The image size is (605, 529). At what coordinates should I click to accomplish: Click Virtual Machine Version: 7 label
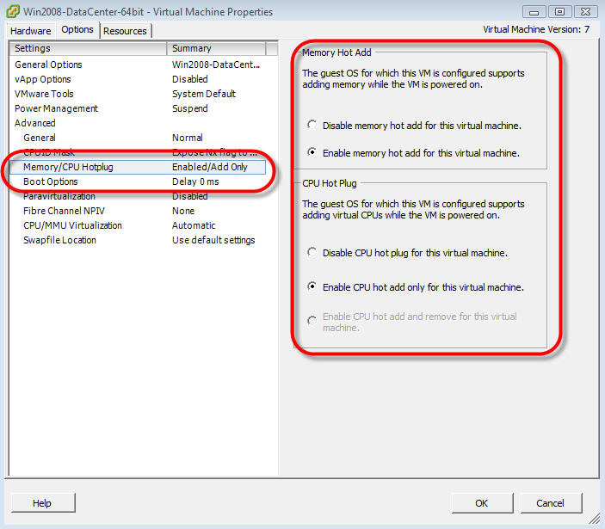pyautogui.click(x=536, y=29)
